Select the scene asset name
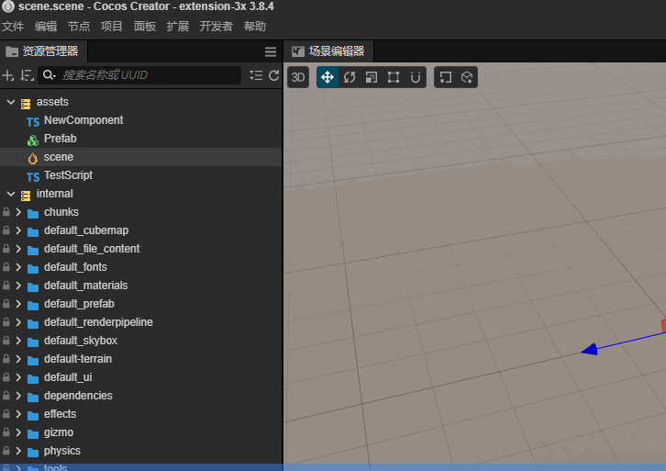This screenshot has height=471, width=666. click(x=59, y=157)
